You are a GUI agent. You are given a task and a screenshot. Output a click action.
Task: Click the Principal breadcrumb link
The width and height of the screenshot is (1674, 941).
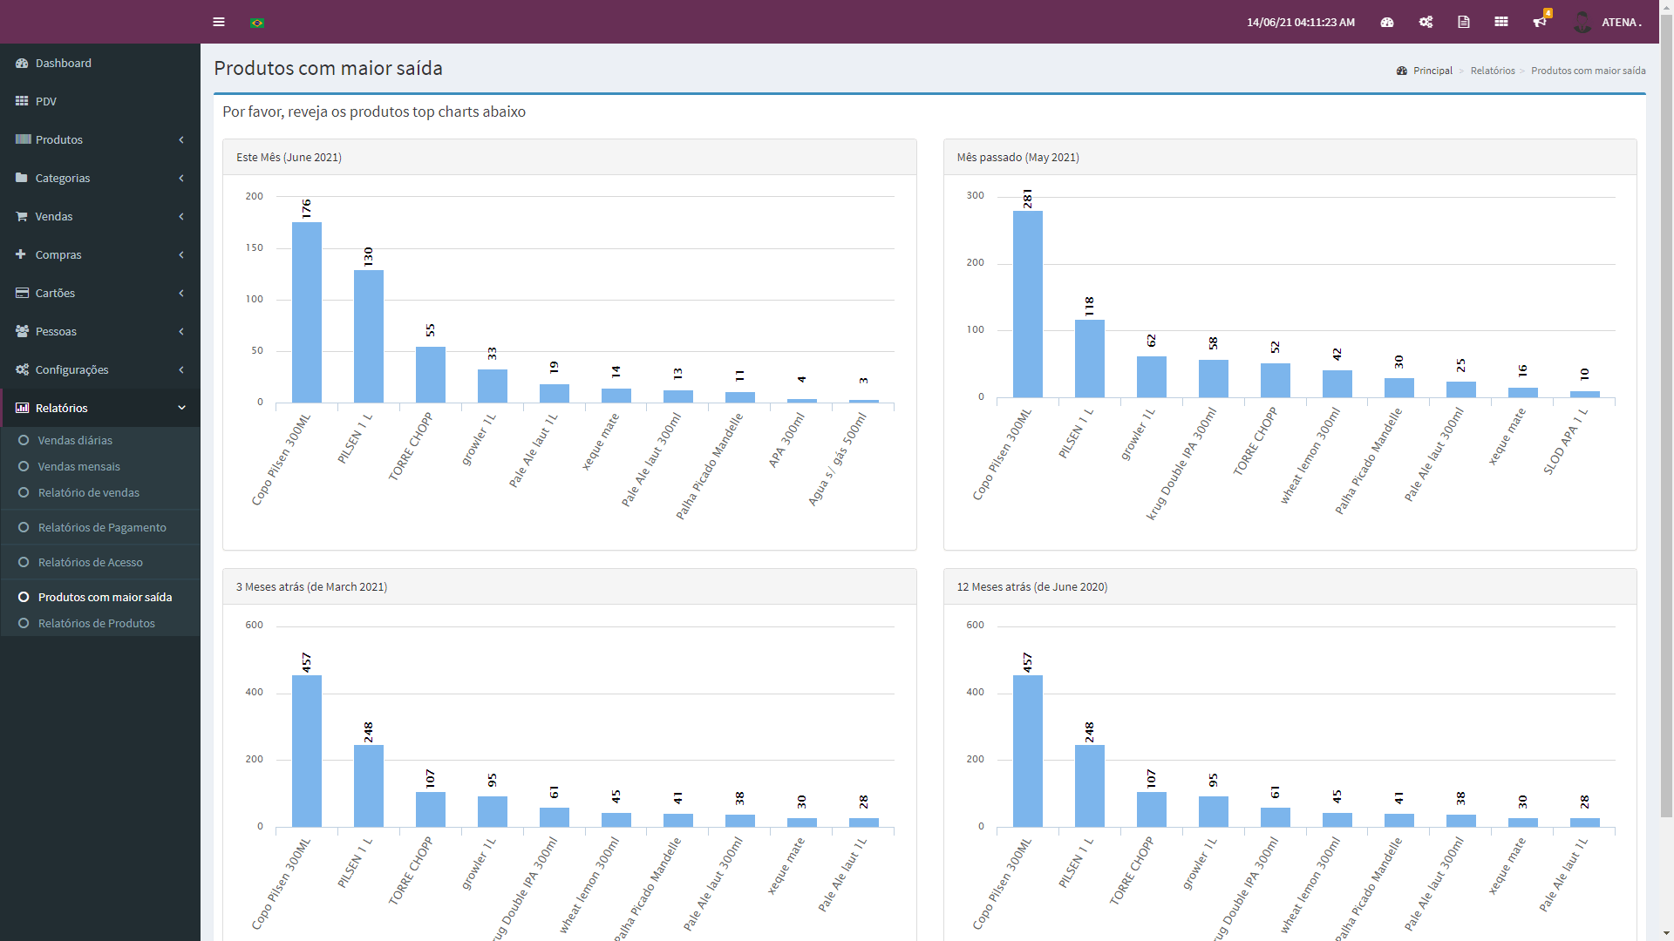pos(1432,71)
